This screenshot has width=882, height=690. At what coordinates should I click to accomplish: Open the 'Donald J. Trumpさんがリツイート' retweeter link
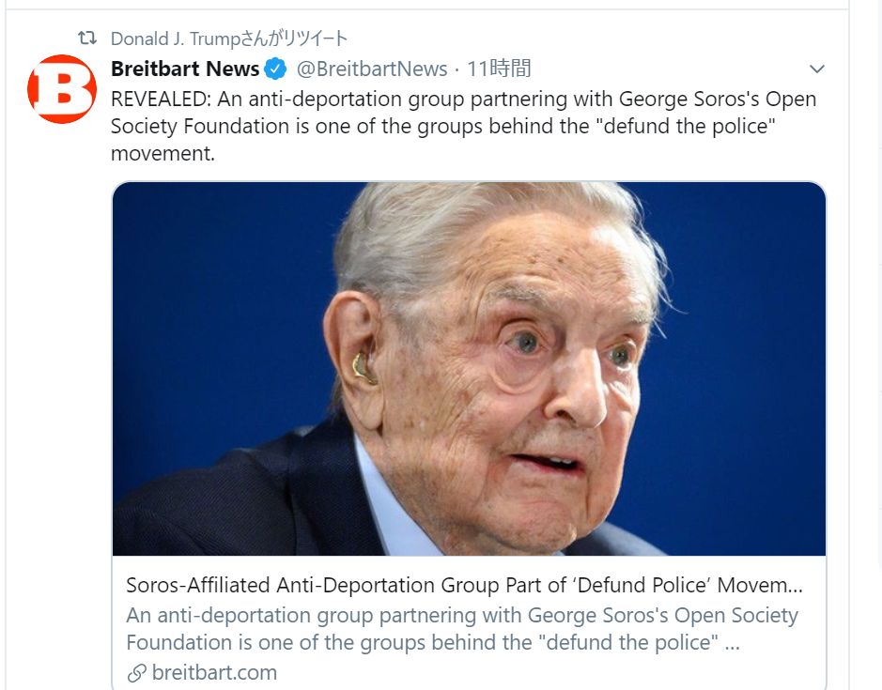(229, 38)
